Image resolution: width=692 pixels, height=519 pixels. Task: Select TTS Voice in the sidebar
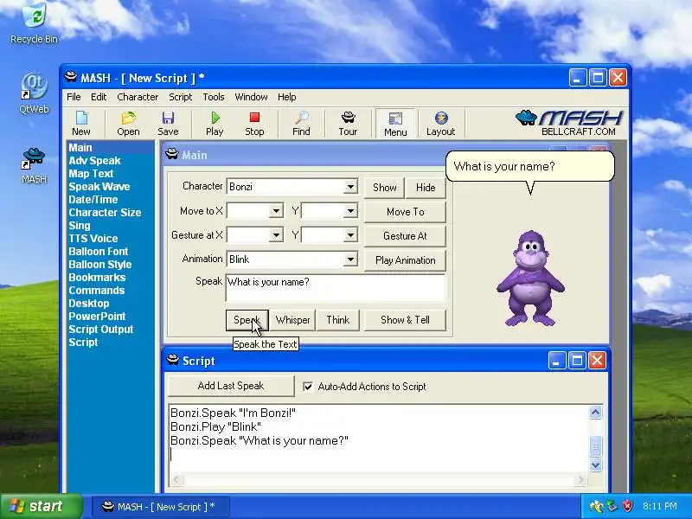coord(93,239)
